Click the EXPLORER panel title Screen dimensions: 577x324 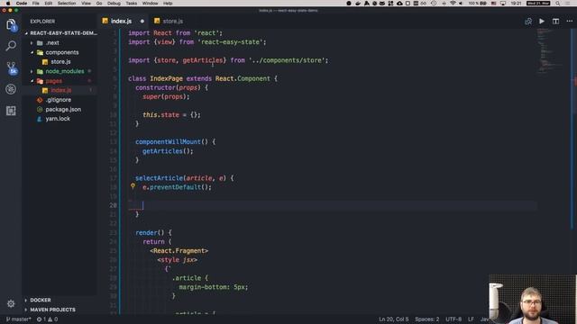pos(42,22)
